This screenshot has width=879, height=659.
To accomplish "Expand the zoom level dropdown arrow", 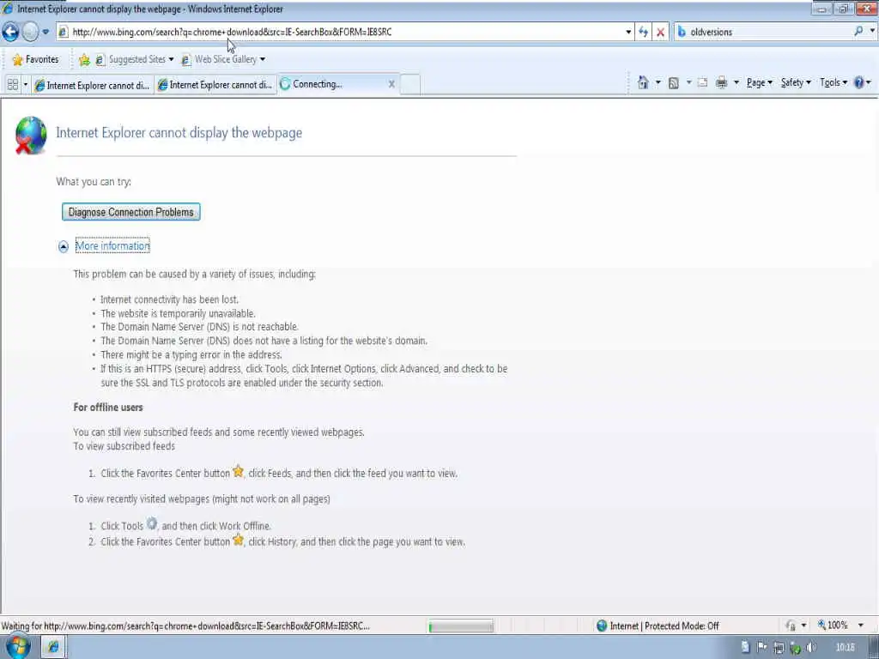I will pyautogui.click(x=860, y=626).
